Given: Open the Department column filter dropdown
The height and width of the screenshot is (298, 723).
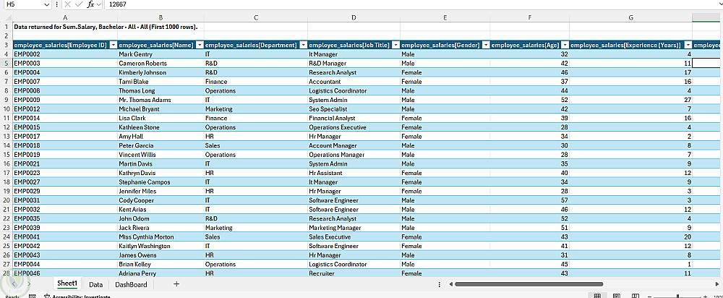Looking at the screenshot, I should coord(303,45).
